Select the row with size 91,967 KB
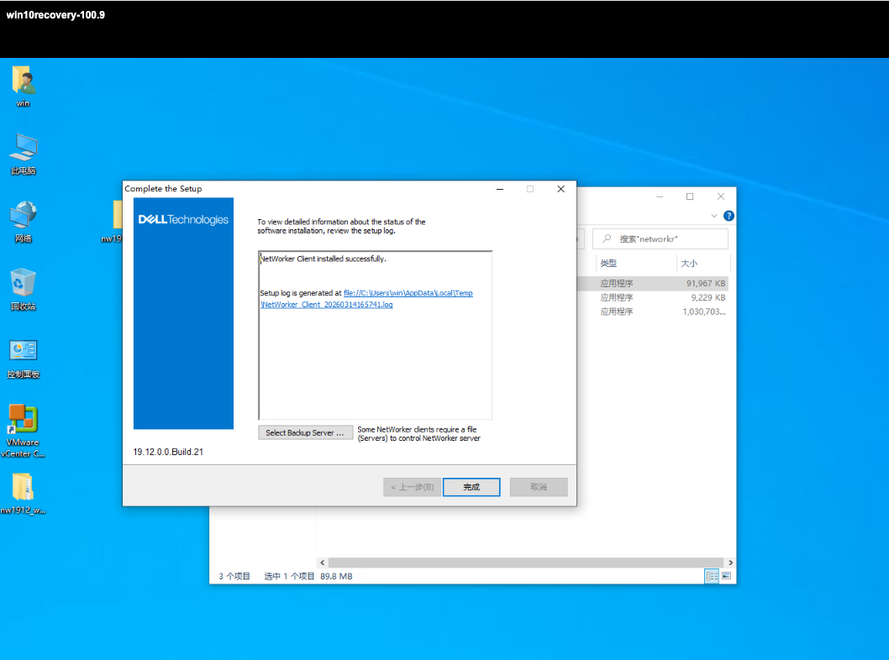Viewport: 889px width, 660px height. (x=652, y=283)
